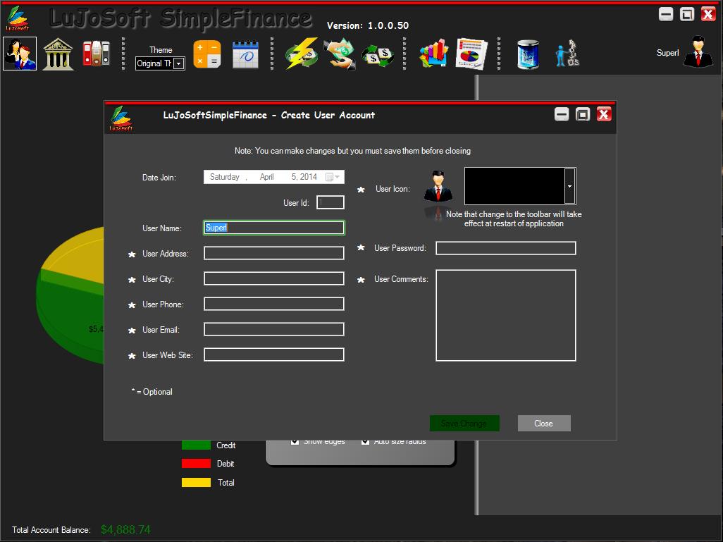723x542 pixels.
Task: Click the user icon preview image
Action: (438, 186)
